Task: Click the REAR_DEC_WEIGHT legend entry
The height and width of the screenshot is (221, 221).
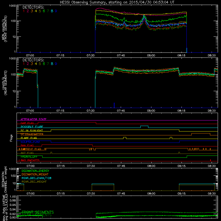Action: point(34,182)
